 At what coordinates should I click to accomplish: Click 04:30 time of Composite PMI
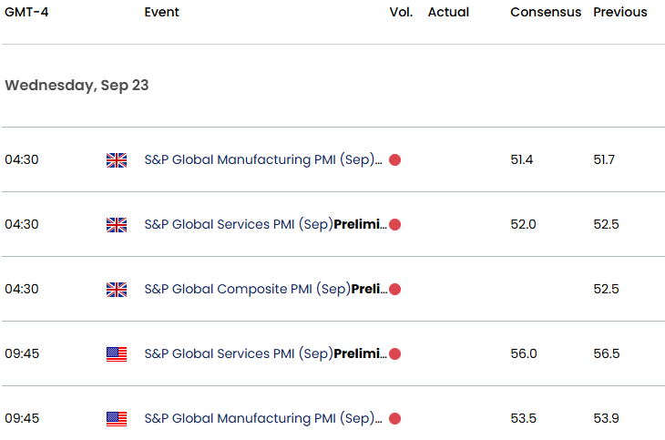click(x=22, y=289)
